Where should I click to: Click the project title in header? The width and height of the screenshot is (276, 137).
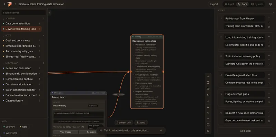click(41, 4)
